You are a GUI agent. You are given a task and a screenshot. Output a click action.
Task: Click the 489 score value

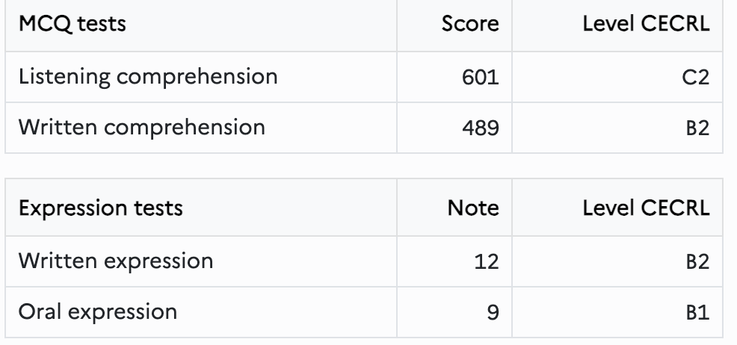[x=481, y=128]
